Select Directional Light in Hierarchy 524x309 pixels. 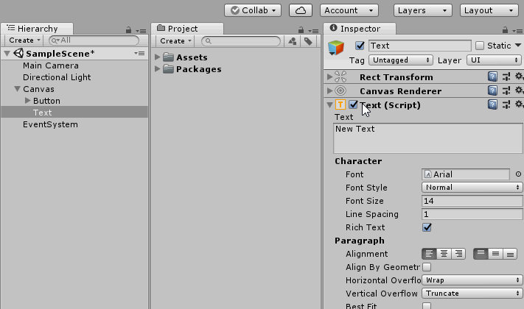(57, 77)
